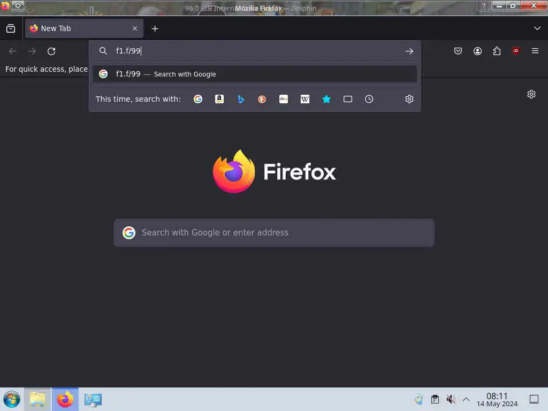
Task: Open the Firefox account menu
Action: [x=477, y=51]
